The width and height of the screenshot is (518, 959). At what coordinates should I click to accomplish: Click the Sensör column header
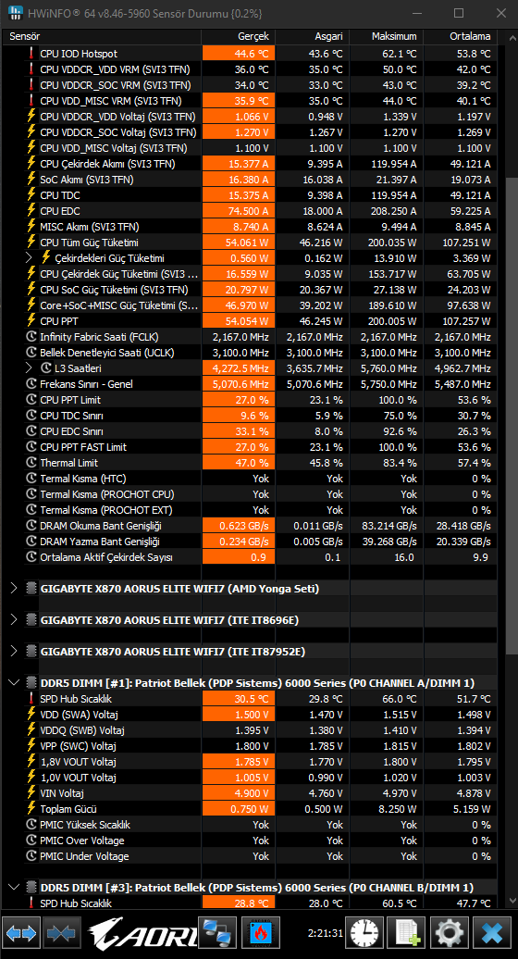(x=102, y=37)
